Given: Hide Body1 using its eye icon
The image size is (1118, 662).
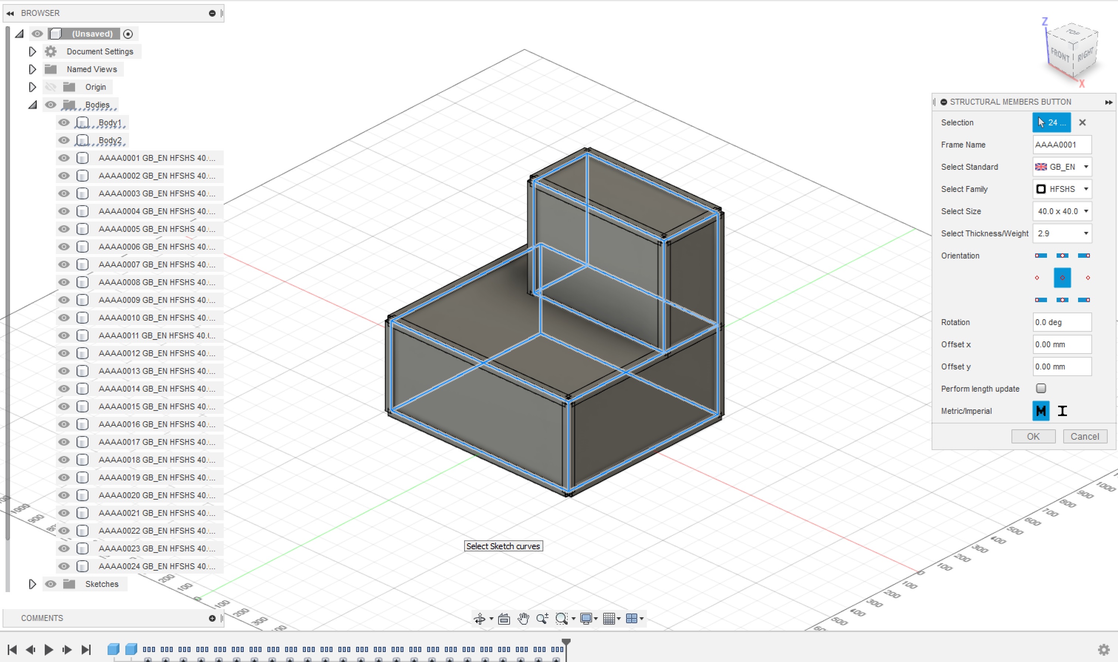Looking at the screenshot, I should [64, 123].
